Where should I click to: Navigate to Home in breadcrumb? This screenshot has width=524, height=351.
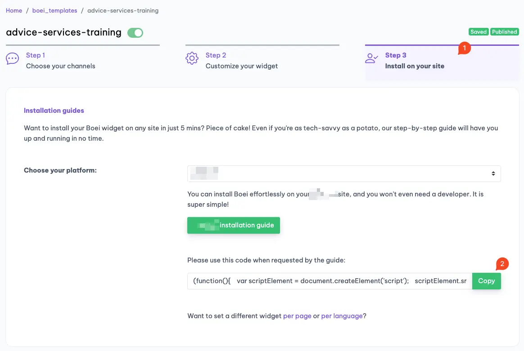coord(14,10)
